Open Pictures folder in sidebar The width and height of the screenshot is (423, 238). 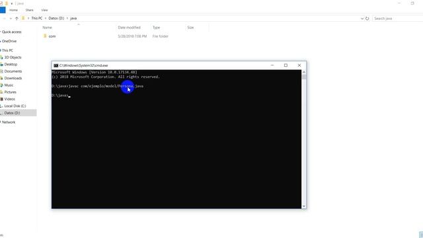pos(11,93)
